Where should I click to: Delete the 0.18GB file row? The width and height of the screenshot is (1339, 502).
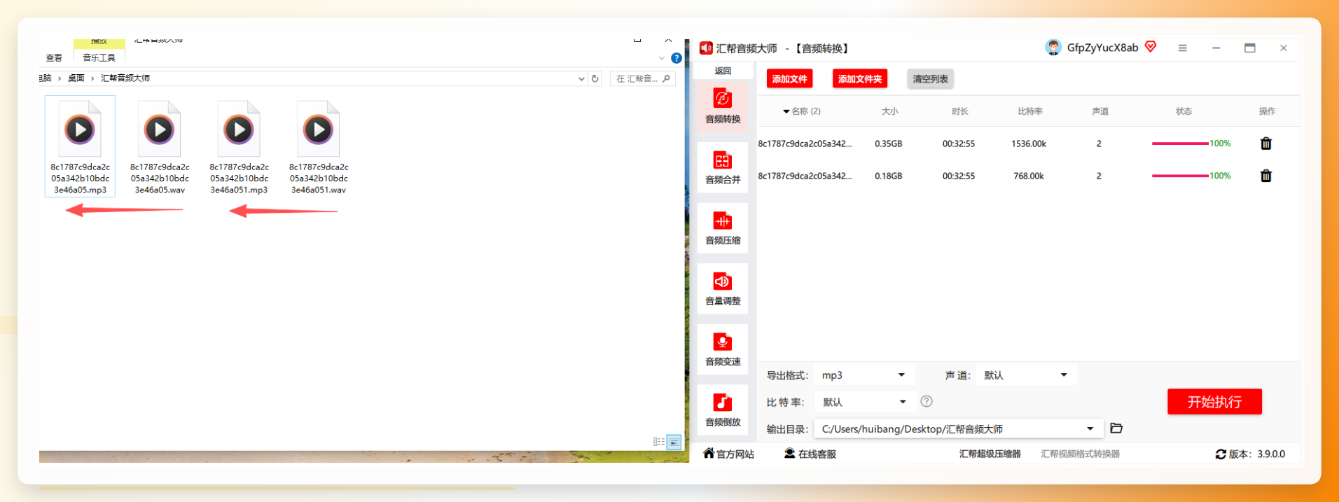coord(1266,176)
